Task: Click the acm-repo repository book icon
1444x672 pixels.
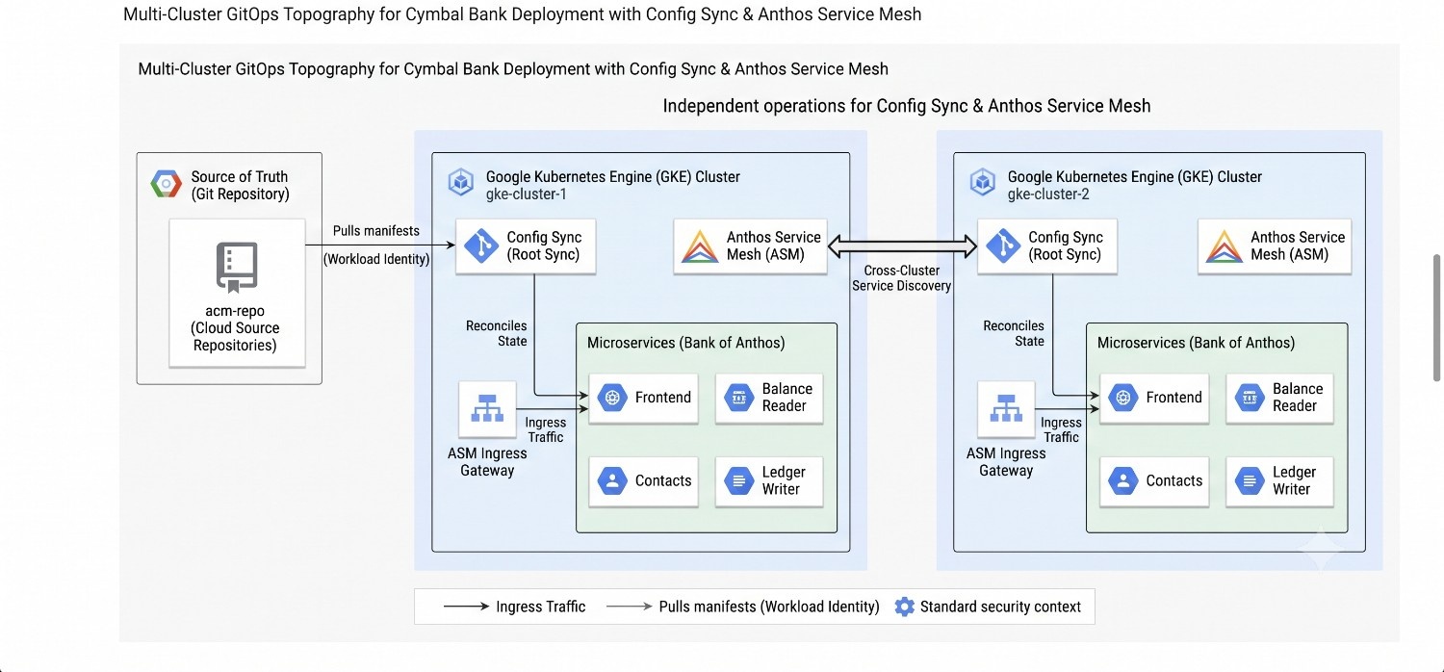Action: click(x=235, y=269)
